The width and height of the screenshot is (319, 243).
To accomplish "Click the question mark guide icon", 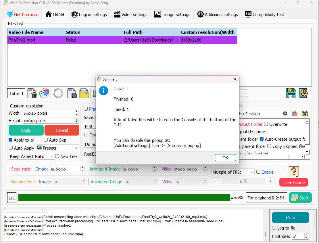I will 294,172.
